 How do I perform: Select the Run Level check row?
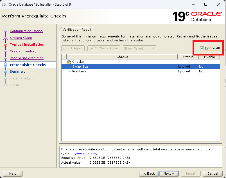click(x=141, y=71)
